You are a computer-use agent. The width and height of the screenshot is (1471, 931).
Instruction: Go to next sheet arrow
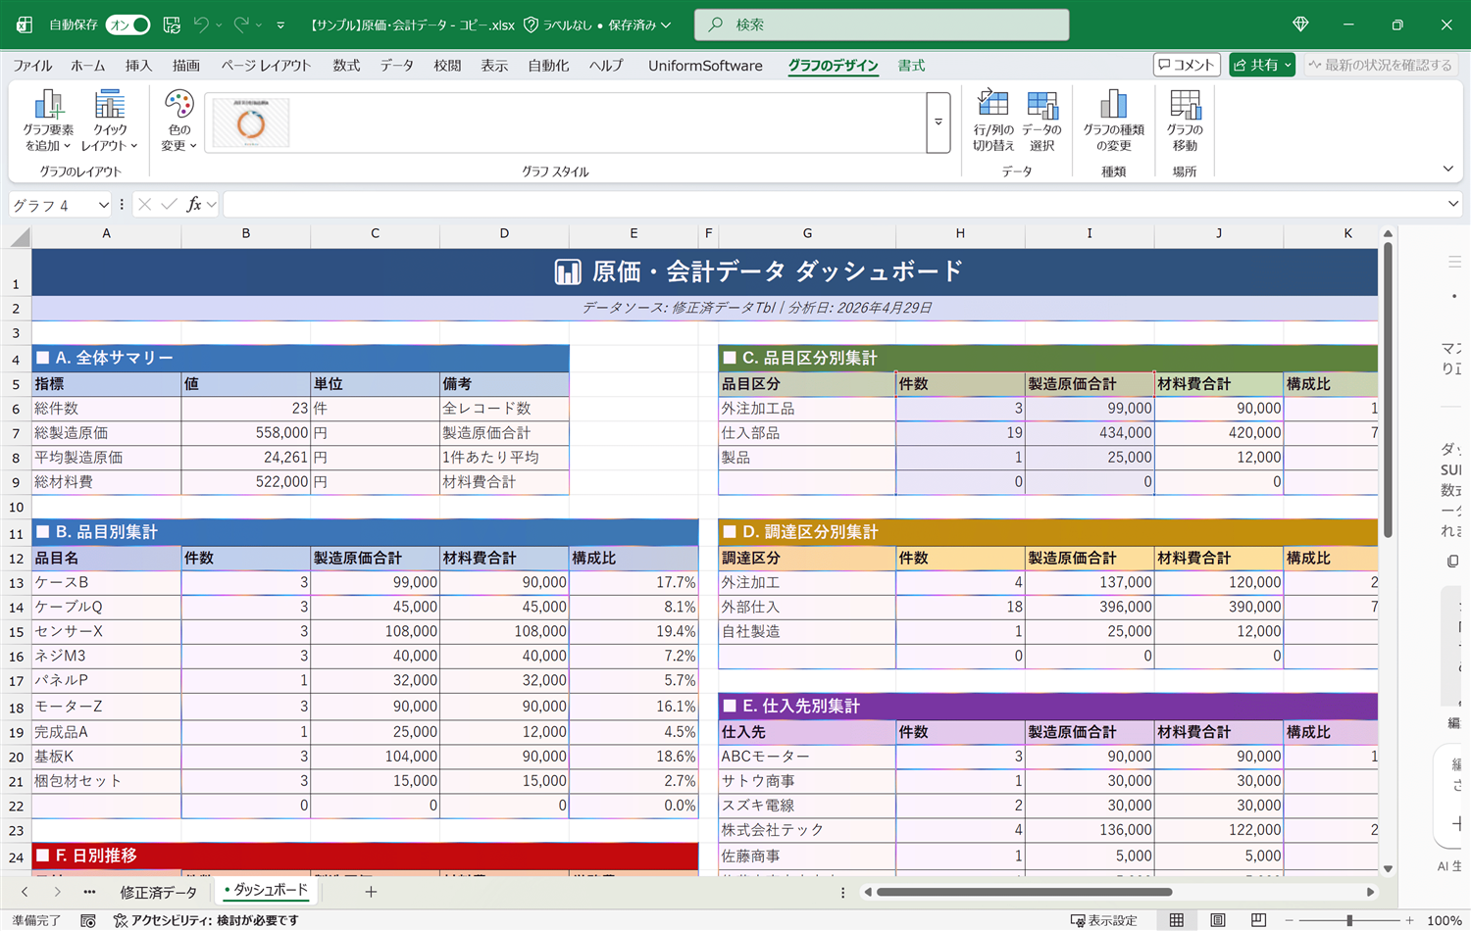click(58, 892)
